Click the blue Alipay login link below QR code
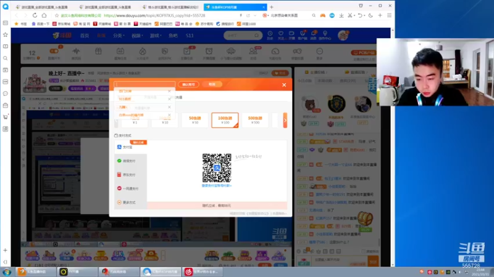494x277 pixels. [217, 186]
